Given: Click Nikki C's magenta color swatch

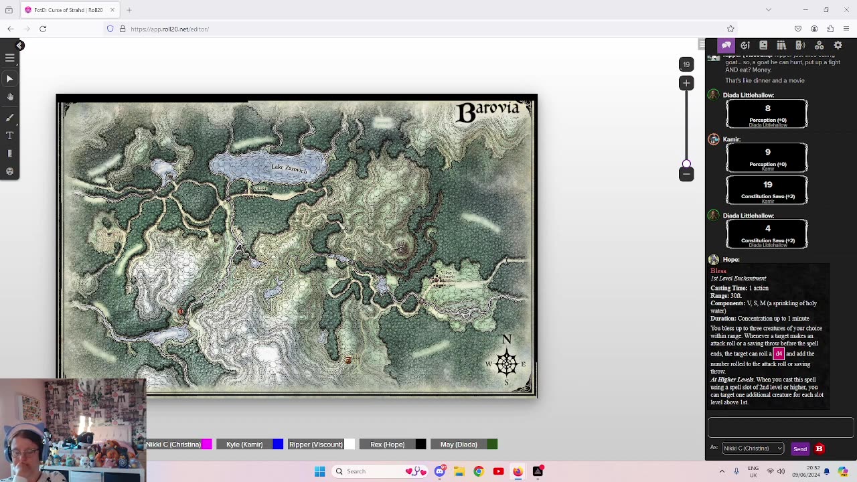Looking at the screenshot, I should click(207, 445).
